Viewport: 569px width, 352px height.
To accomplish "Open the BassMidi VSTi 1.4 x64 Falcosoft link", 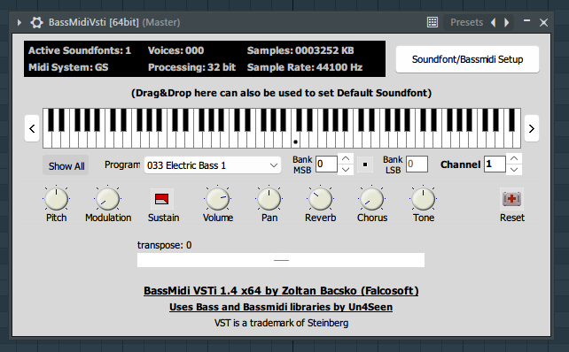I will pyautogui.click(x=281, y=291).
